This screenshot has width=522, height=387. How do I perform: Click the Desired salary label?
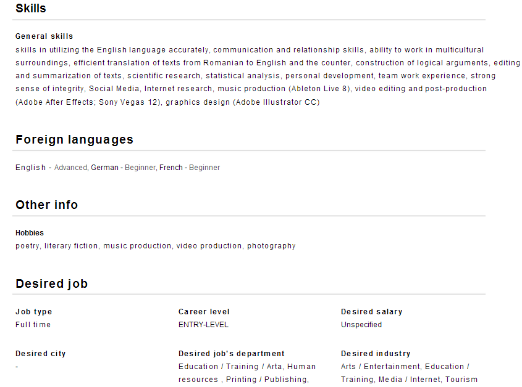pyautogui.click(x=371, y=312)
